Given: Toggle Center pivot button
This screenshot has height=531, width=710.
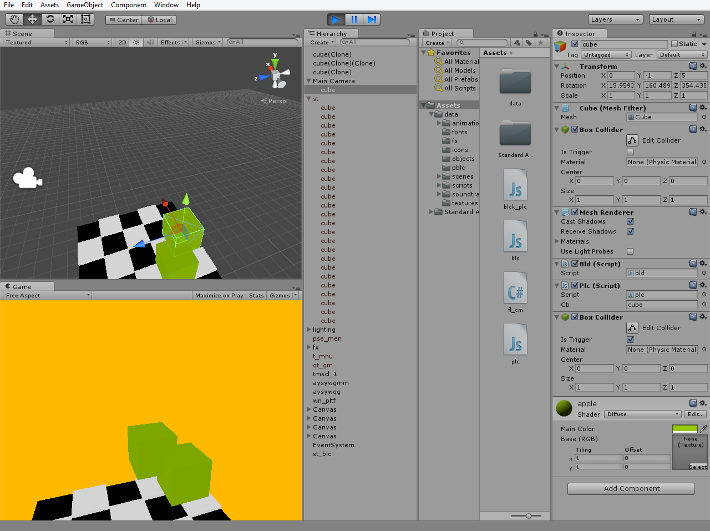Looking at the screenshot, I should [x=124, y=20].
